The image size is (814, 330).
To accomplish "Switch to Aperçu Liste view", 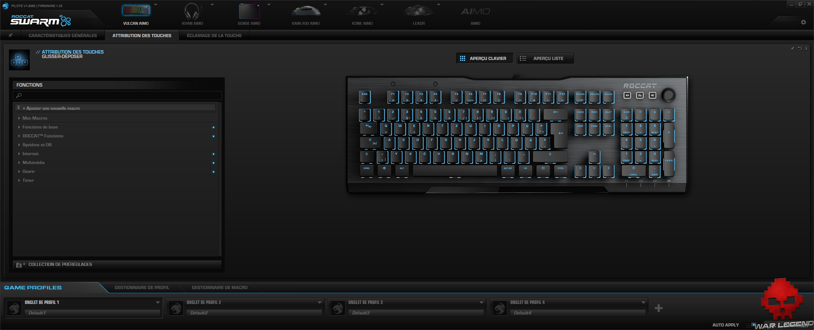I will pyautogui.click(x=545, y=58).
